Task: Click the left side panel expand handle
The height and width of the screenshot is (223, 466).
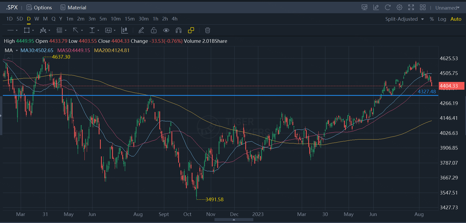Action: pyautogui.click(x=1, y=116)
